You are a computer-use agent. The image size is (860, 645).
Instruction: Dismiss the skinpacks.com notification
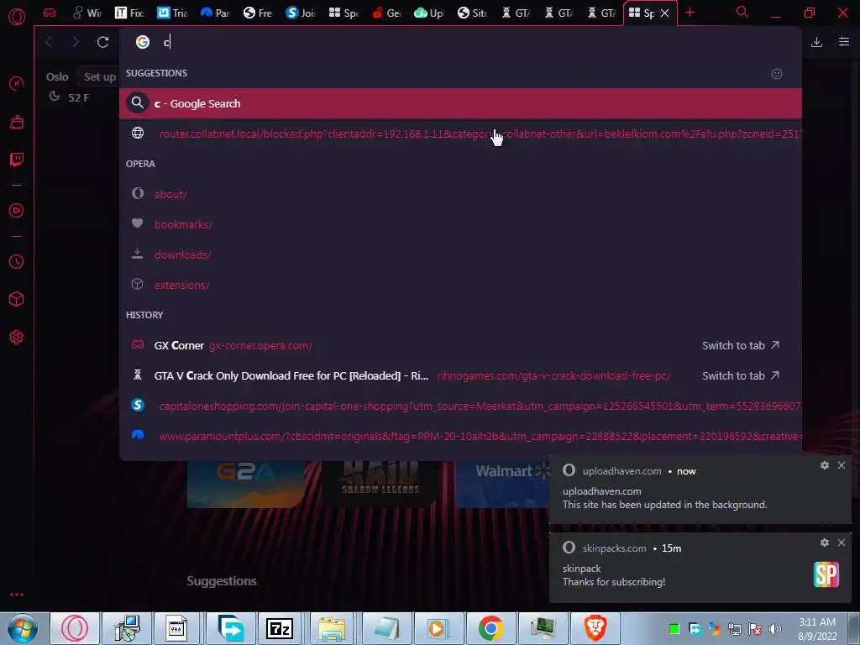(842, 543)
